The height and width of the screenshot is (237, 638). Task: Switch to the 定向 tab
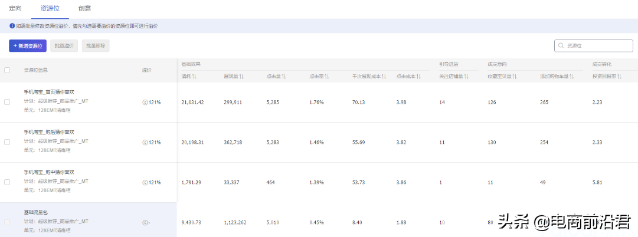tap(15, 8)
